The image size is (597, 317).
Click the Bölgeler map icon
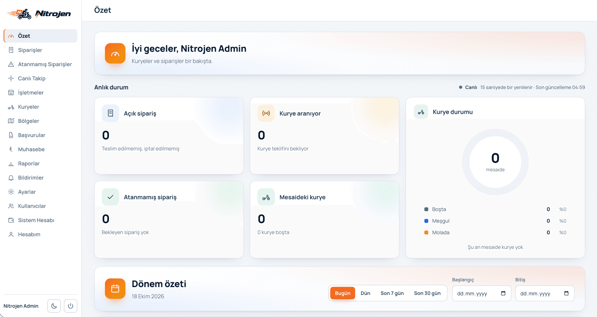11,121
